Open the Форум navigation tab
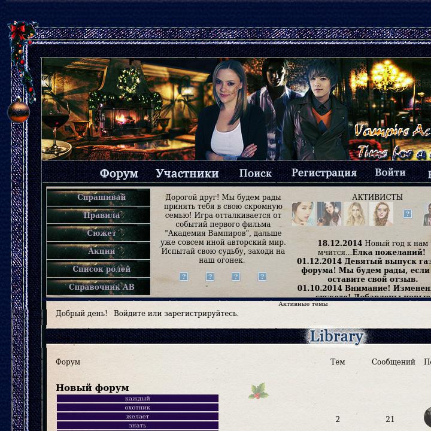This screenshot has height=431, width=431. (119, 174)
